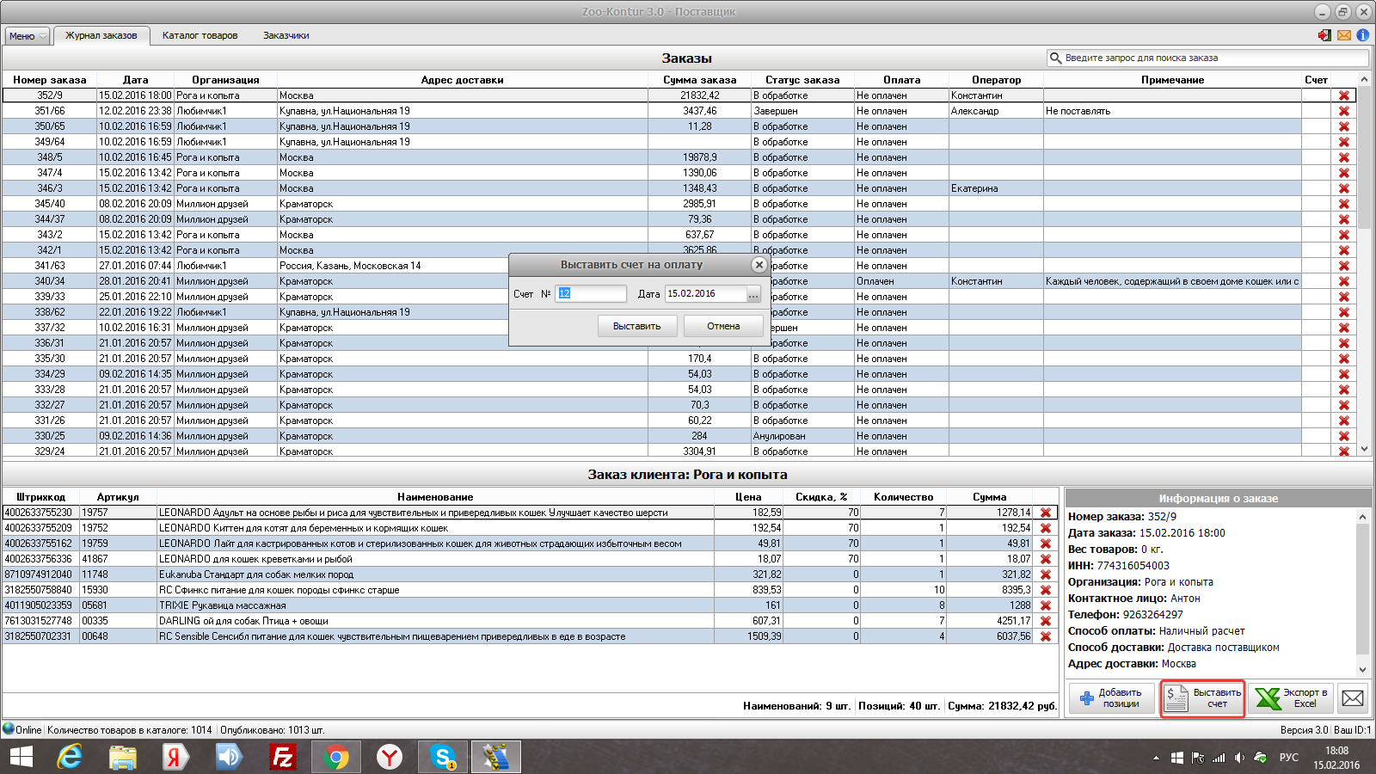Open File Explorer from taskbar
The image size is (1376, 774).
(123, 757)
